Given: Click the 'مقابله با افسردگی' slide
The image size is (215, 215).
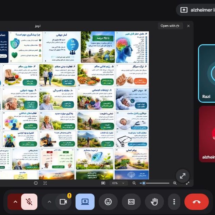Looking at the screenshot, I should click(57, 99).
